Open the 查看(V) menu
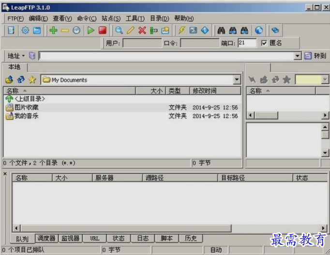330x255 pixels. coord(62,18)
